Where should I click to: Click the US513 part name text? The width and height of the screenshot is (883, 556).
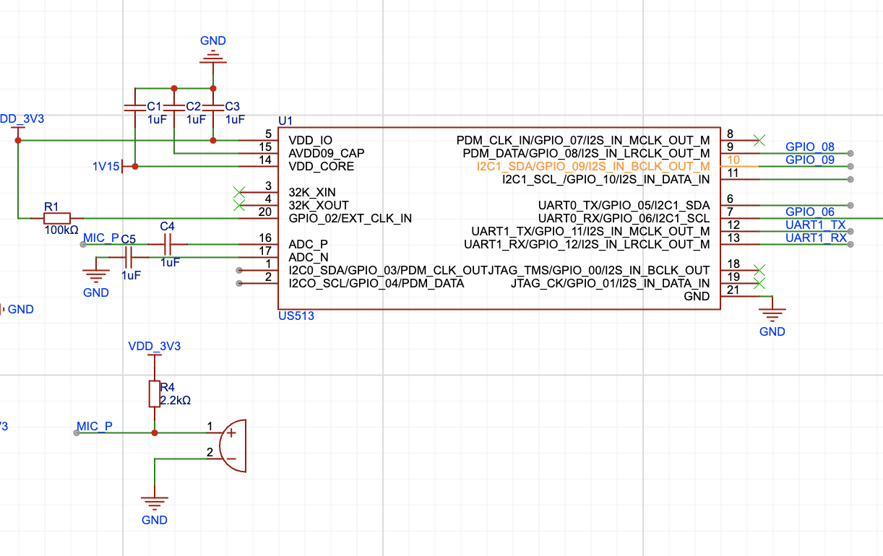[x=296, y=316]
